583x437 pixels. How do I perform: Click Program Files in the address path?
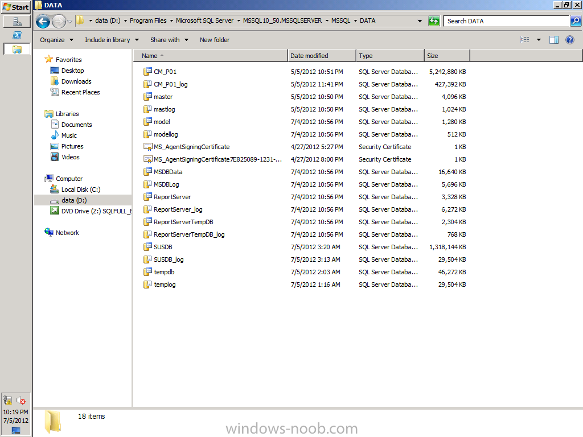[x=148, y=21]
